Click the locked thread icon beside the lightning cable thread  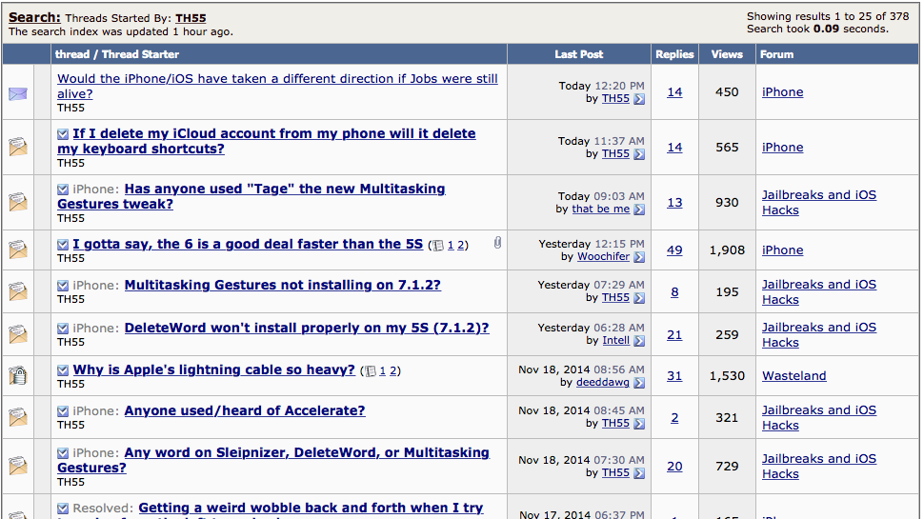[18, 374]
